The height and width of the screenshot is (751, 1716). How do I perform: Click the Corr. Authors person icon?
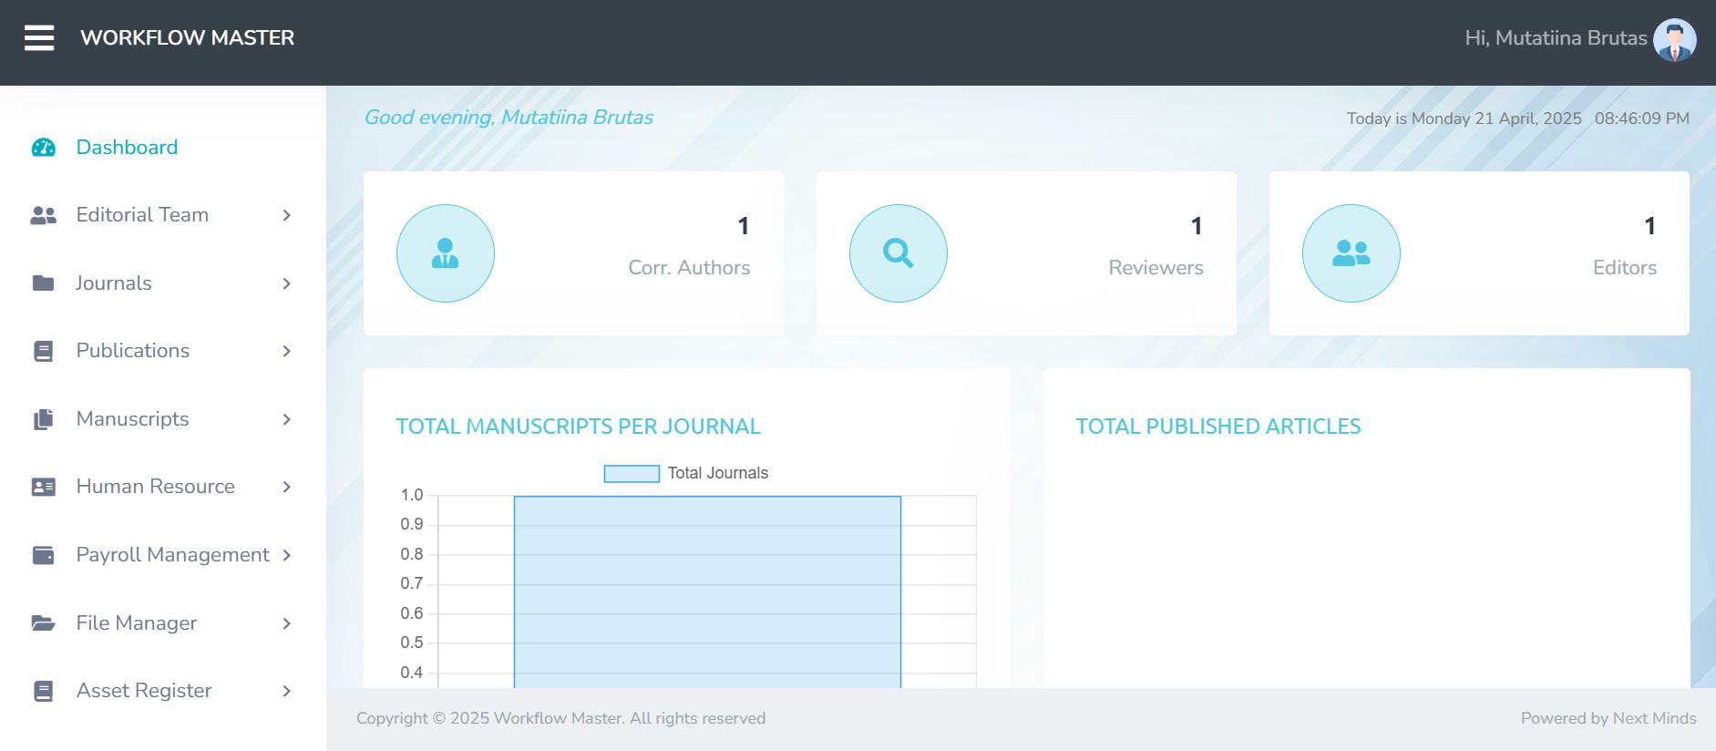(x=445, y=253)
